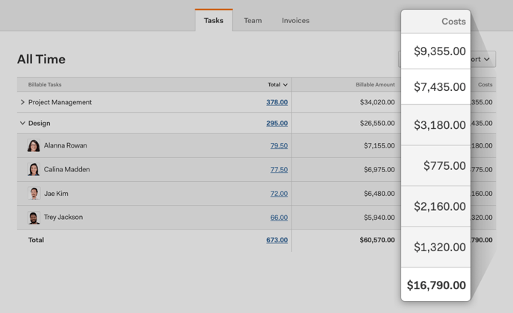Click the name Calina Madden
Screen dimensions: 513x313
(67, 169)
